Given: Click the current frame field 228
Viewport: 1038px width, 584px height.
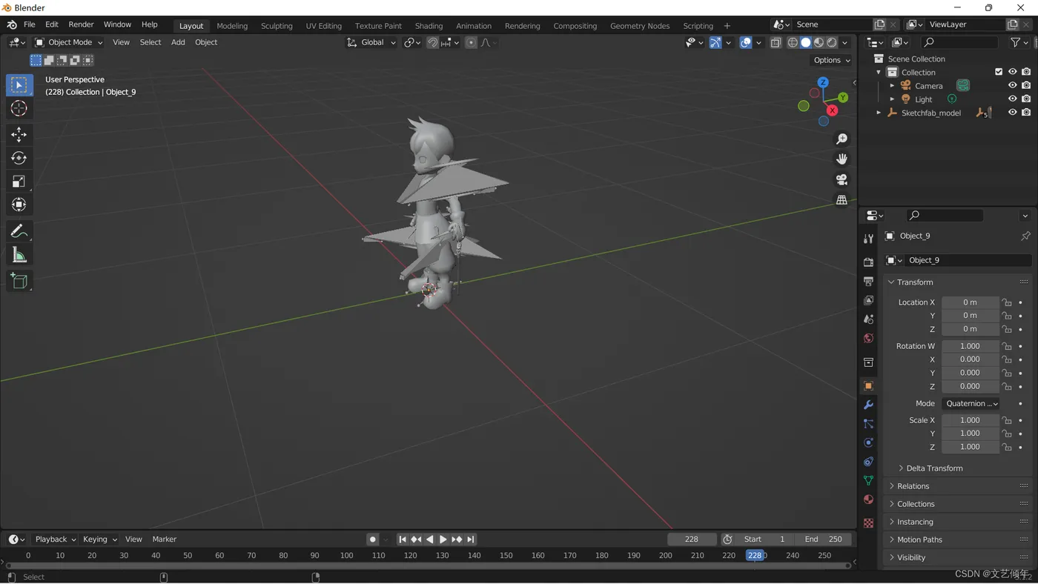Looking at the screenshot, I should [692, 540].
